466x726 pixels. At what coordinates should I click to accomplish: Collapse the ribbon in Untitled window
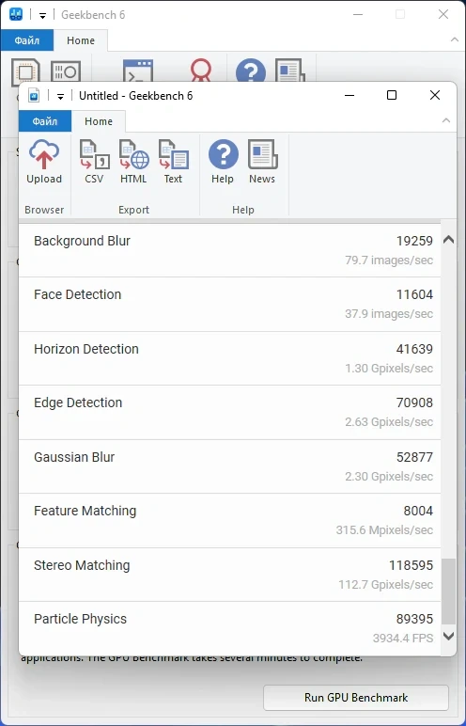tap(445, 121)
